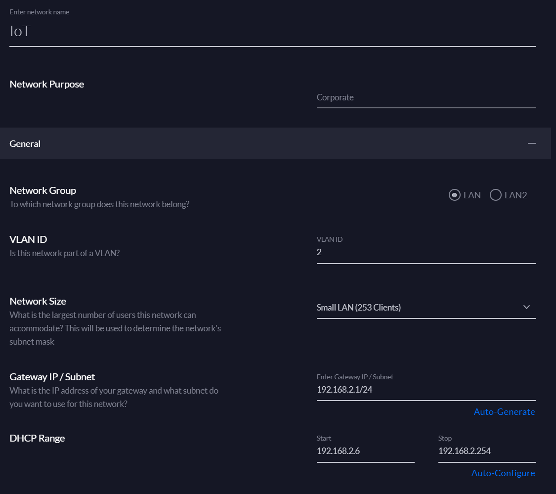
Task: Click the Network Group heading
Action: click(43, 190)
